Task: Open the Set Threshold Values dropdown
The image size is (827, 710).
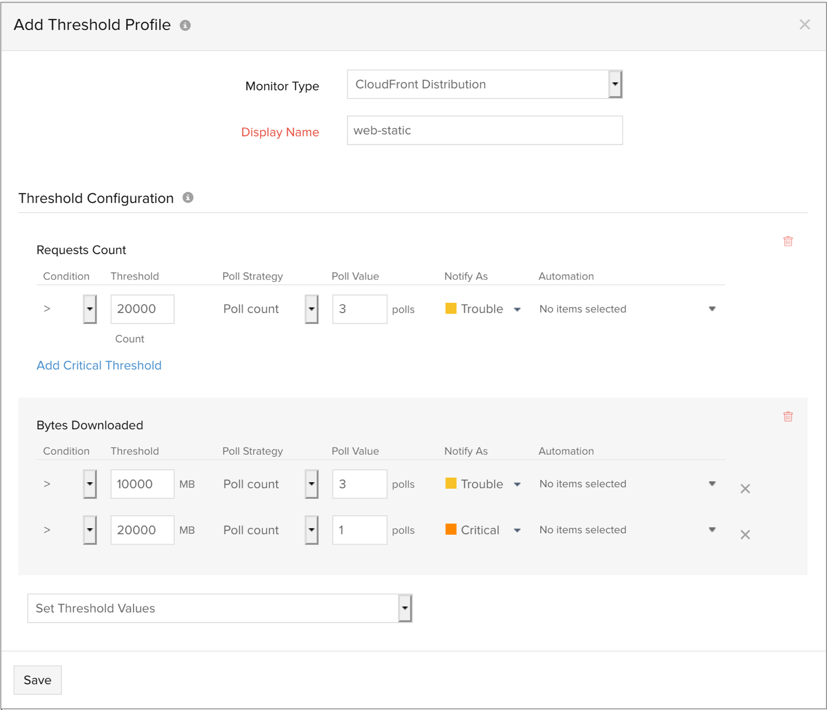Action: pos(404,608)
